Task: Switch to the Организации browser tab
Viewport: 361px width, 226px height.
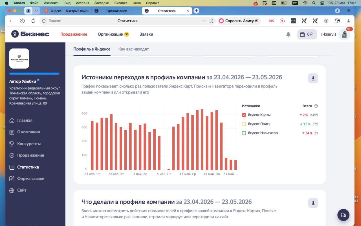Action: coord(116,11)
